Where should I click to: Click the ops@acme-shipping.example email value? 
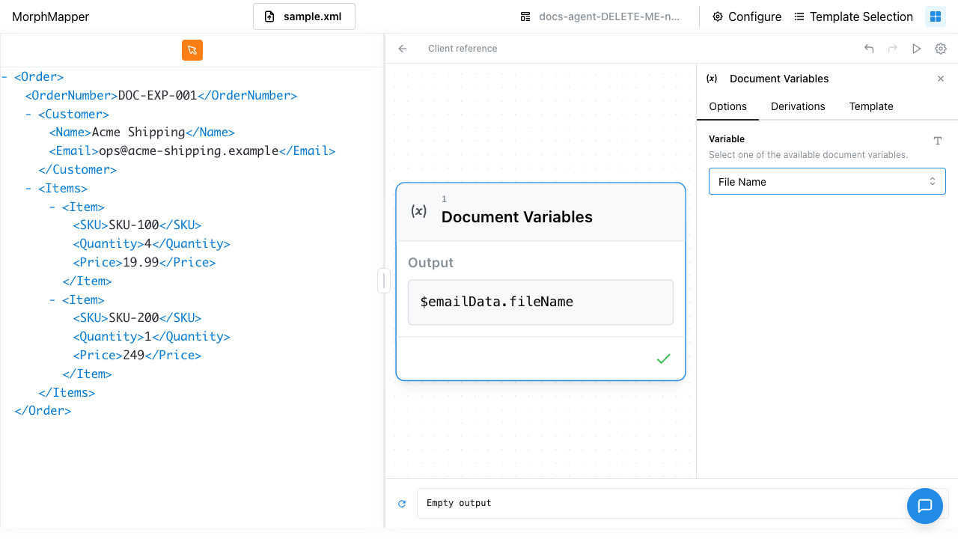point(189,151)
